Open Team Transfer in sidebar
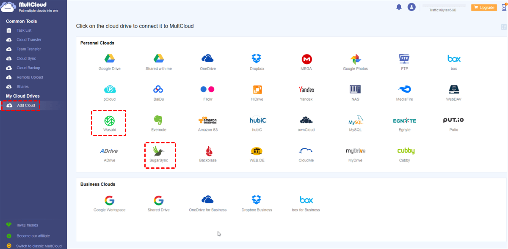Viewport: 508px width, 249px height. 28,49
